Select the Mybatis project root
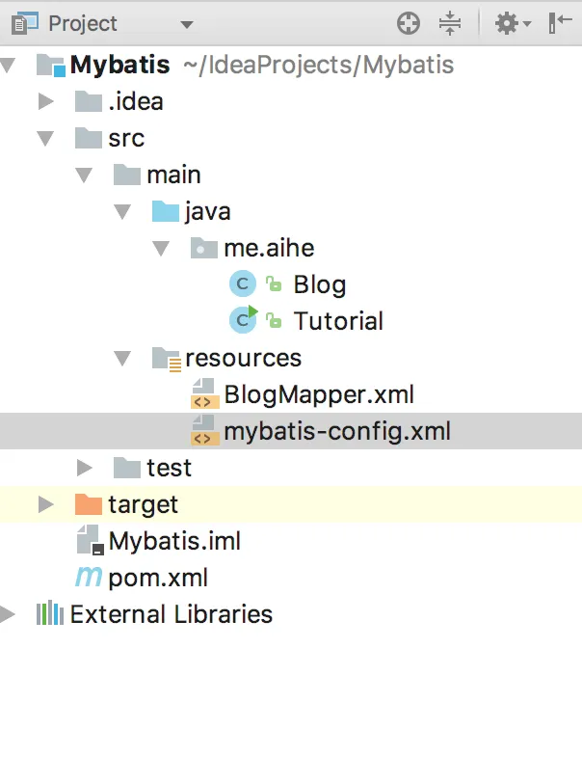Viewport: 582px width, 783px height. (119, 65)
